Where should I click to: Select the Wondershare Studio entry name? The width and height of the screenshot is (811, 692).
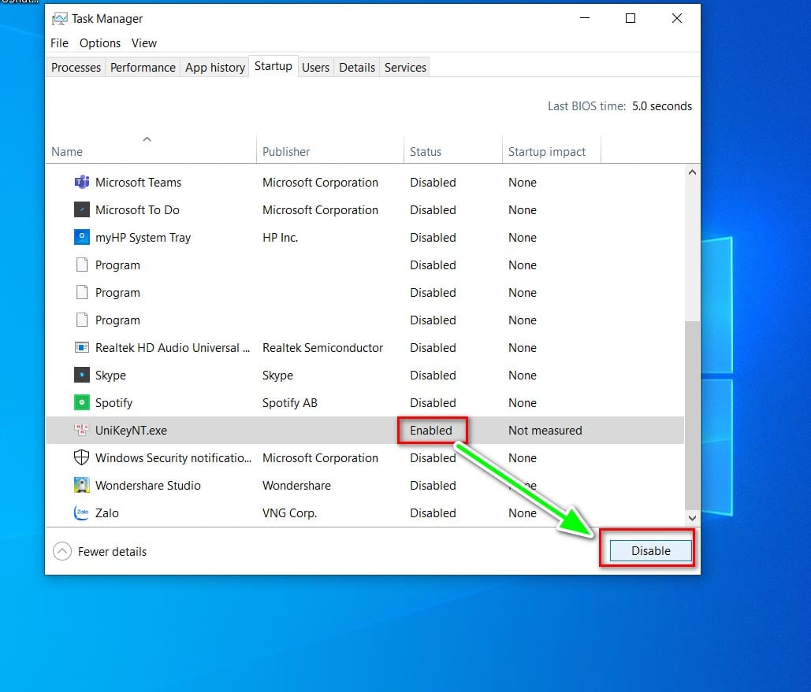point(148,485)
